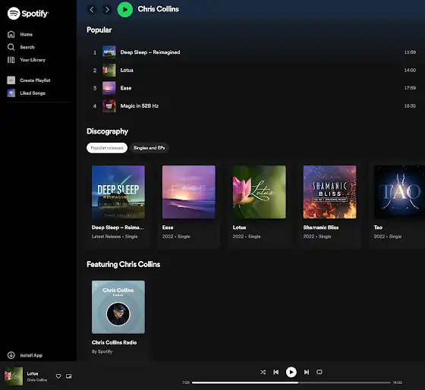Skip to the next track
Image resolution: width=425 pixels, height=390 pixels.
[307, 372]
